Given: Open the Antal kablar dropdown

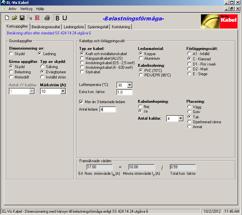Looking at the screenshot, I should (181, 119).
